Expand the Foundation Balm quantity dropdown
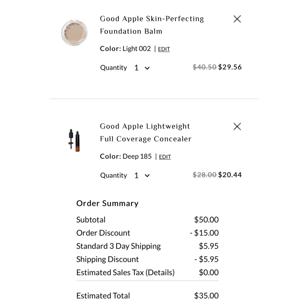This screenshot has width=308, height=308. pyautogui.click(x=142, y=68)
